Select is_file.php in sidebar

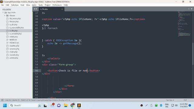point(13,31)
